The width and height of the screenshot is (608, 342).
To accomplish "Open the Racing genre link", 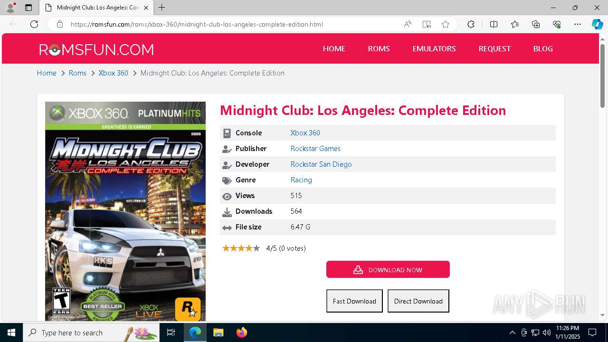I will [x=301, y=180].
